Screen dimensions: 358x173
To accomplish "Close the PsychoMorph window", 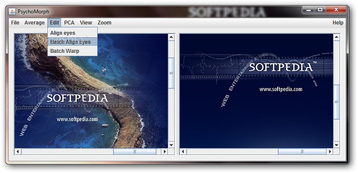I will (336, 10).
